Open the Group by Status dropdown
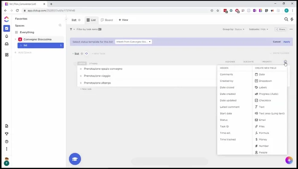Image resolution: width=298 pixels, height=169 pixels. click(x=233, y=29)
